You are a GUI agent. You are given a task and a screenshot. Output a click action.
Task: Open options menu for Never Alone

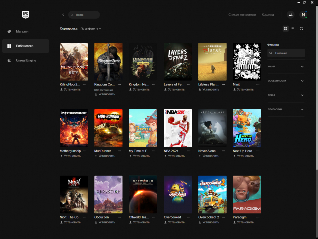[223, 151]
